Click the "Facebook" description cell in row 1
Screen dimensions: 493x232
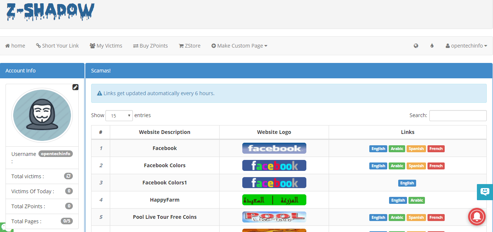click(x=165, y=148)
